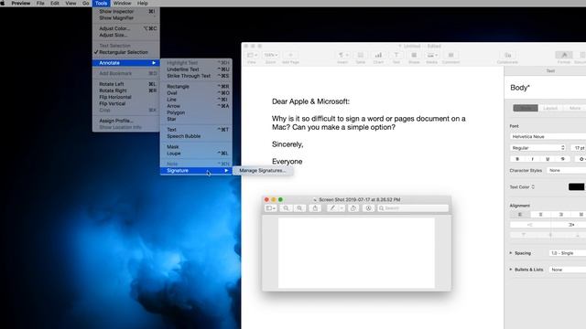Click the Shape icon in Pages toolbar
The width and height of the screenshot is (586, 329).
(x=414, y=55)
